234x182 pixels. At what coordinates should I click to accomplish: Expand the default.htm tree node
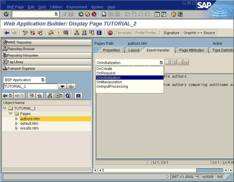pos(17,124)
